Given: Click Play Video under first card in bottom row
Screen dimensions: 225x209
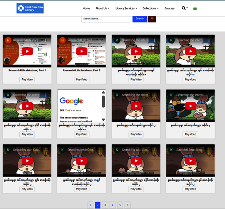Looking at the screenshot, I should (x=27, y=189).
